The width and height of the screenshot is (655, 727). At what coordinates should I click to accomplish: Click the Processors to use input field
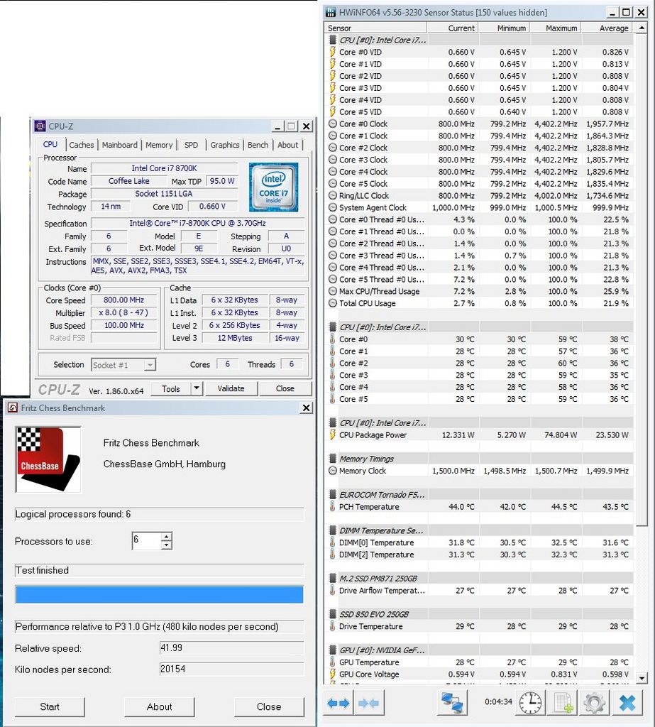pyautogui.click(x=146, y=540)
